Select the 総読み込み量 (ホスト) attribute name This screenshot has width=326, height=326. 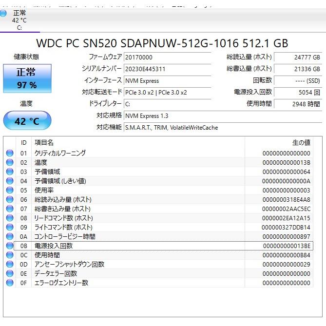(63, 200)
